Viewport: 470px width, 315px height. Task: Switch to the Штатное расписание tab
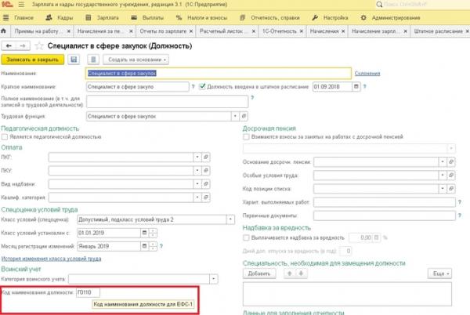438,31
